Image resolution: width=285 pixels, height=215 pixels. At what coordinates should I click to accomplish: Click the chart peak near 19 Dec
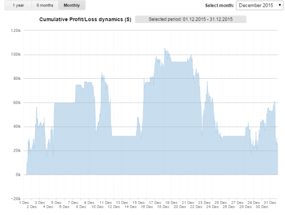[x=165, y=49]
